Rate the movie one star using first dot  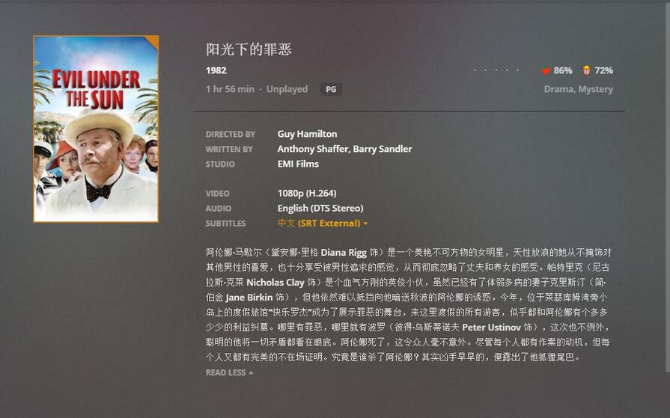(x=475, y=70)
